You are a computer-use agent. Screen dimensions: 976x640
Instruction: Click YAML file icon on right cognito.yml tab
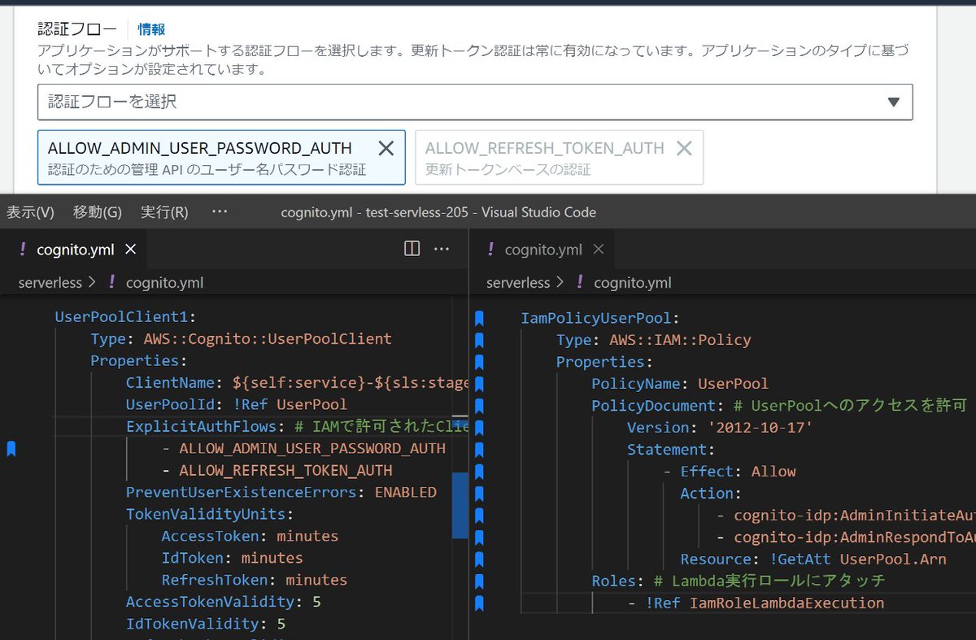[x=490, y=250]
